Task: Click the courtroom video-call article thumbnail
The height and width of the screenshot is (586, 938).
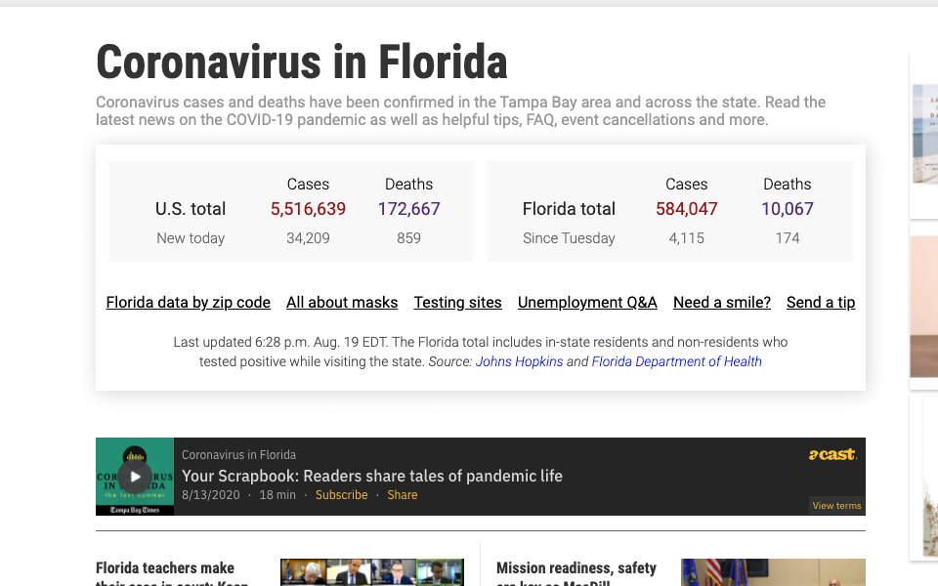Action: 371,572
